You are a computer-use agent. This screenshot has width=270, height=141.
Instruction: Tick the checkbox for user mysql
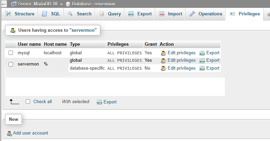pos(11,53)
